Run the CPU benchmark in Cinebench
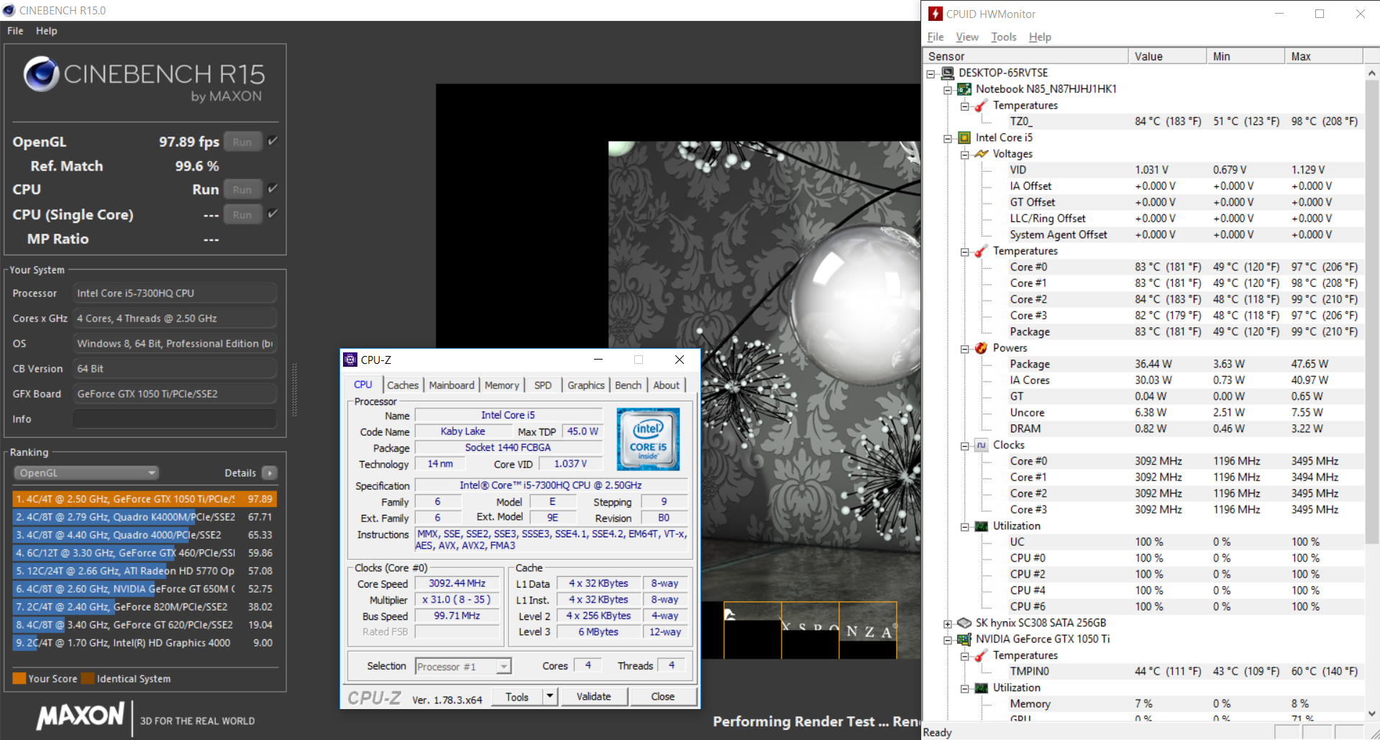1380x740 pixels. [x=242, y=189]
